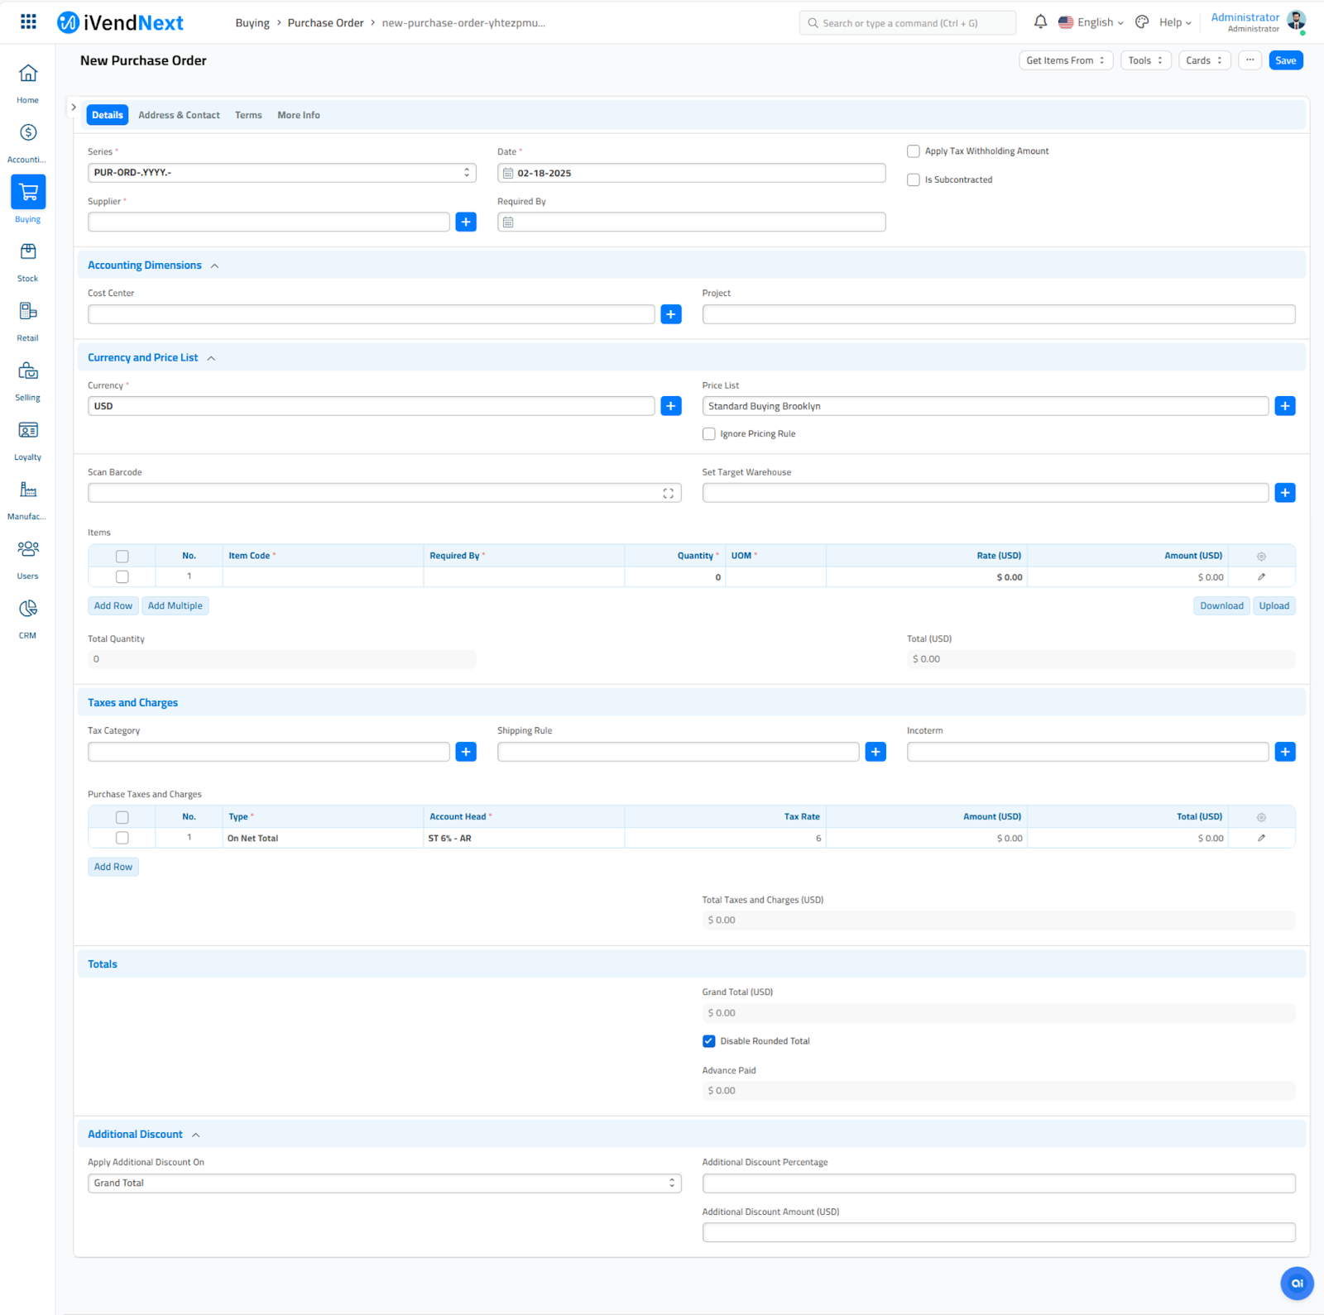Image resolution: width=1324 pixels, height=1315 pixels.
Task: Switch to the Details tab
Action: coord(108,115)
